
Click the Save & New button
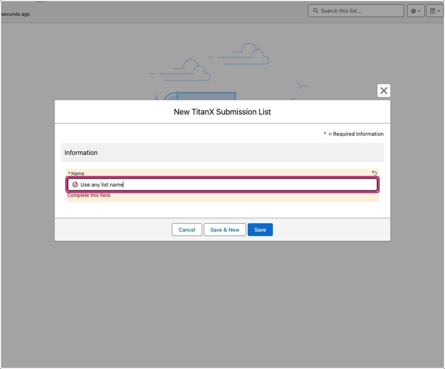(225, 230)
